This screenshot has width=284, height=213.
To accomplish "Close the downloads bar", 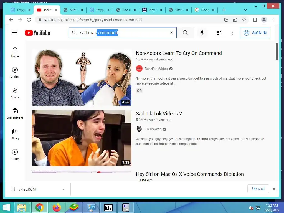I will click(274, 189).
